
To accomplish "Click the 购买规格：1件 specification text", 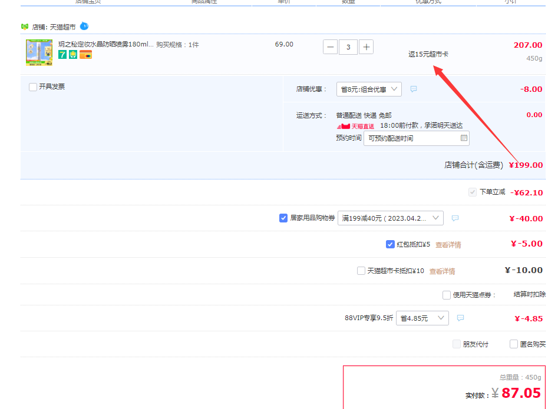I will pos(177,45).
